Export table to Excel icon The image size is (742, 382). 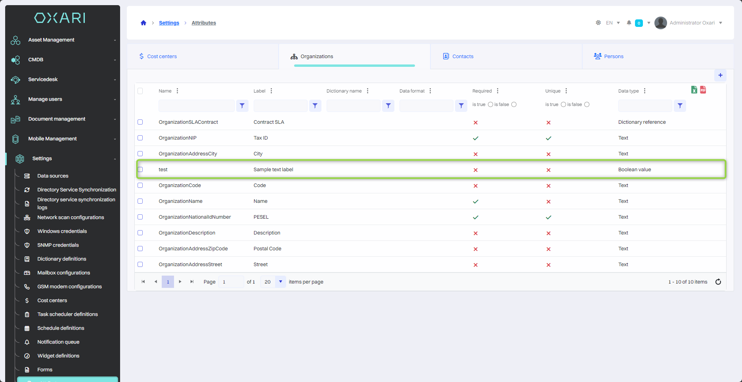tap(694, 90)
